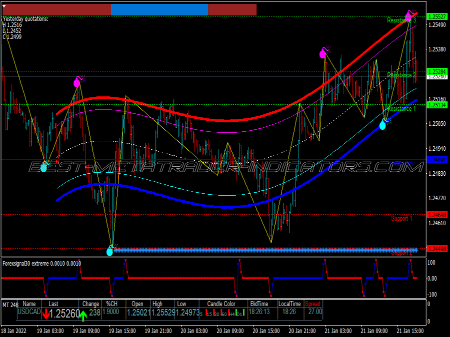Click the cyan bomb marker on the blue pivot line
This screenshot has height=337, width=450.
pyautogui.click(x=45, y=166)
